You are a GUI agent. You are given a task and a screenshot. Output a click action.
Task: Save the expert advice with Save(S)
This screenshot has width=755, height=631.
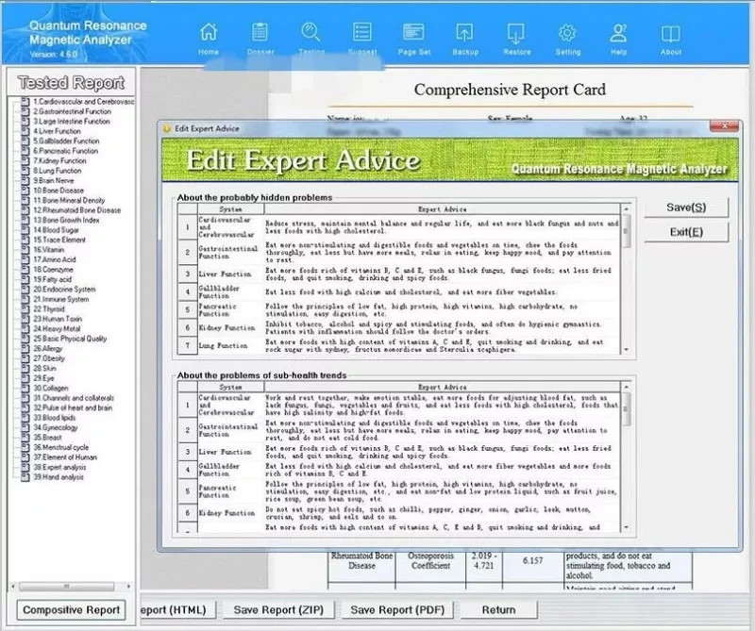tap(686, 208)
